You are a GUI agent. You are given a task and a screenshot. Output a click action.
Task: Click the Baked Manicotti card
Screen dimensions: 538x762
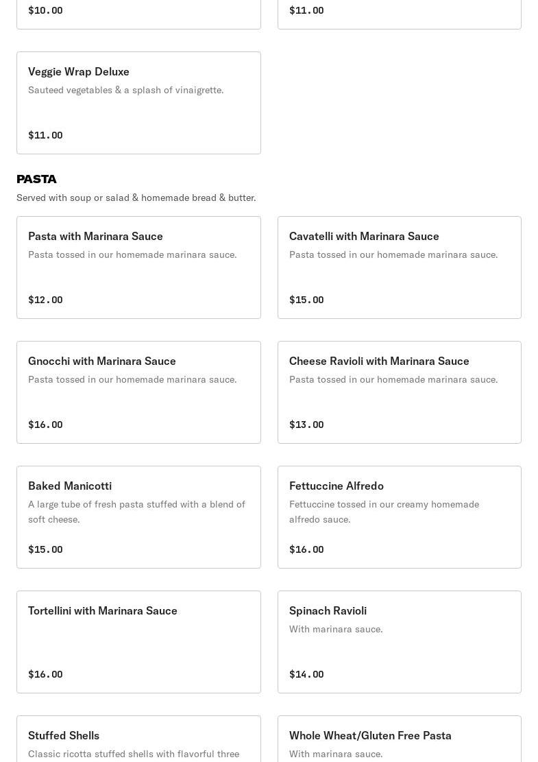coord(138,516)
